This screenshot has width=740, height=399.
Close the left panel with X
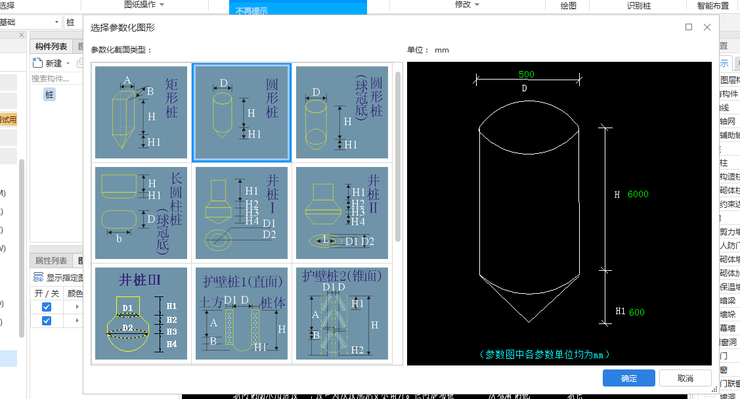21,35
